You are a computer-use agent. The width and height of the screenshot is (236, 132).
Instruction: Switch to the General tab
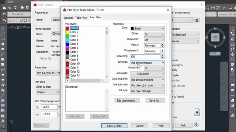click(68, 18)
